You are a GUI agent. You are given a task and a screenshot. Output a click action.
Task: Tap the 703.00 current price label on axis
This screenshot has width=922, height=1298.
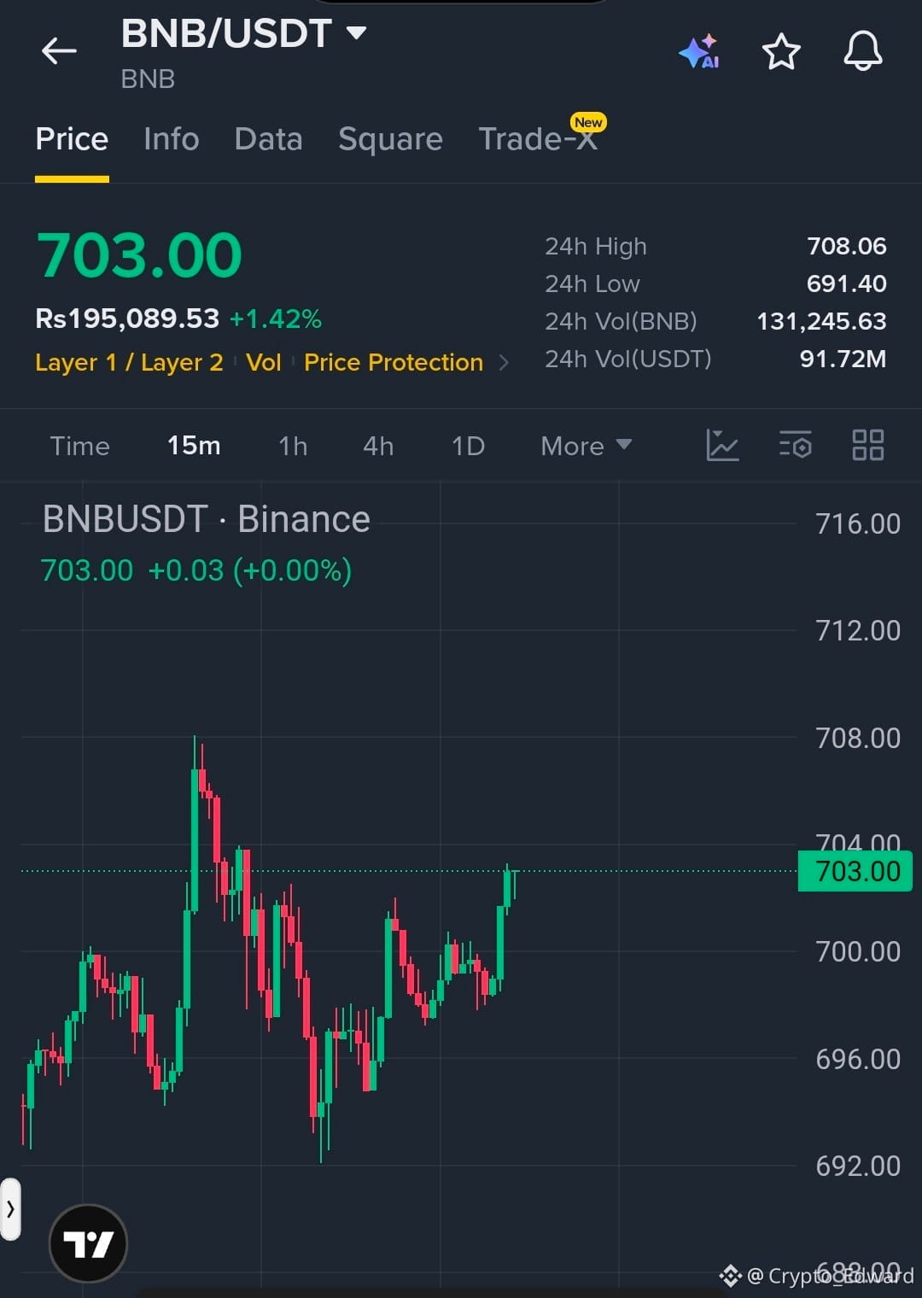pos(855,871)
